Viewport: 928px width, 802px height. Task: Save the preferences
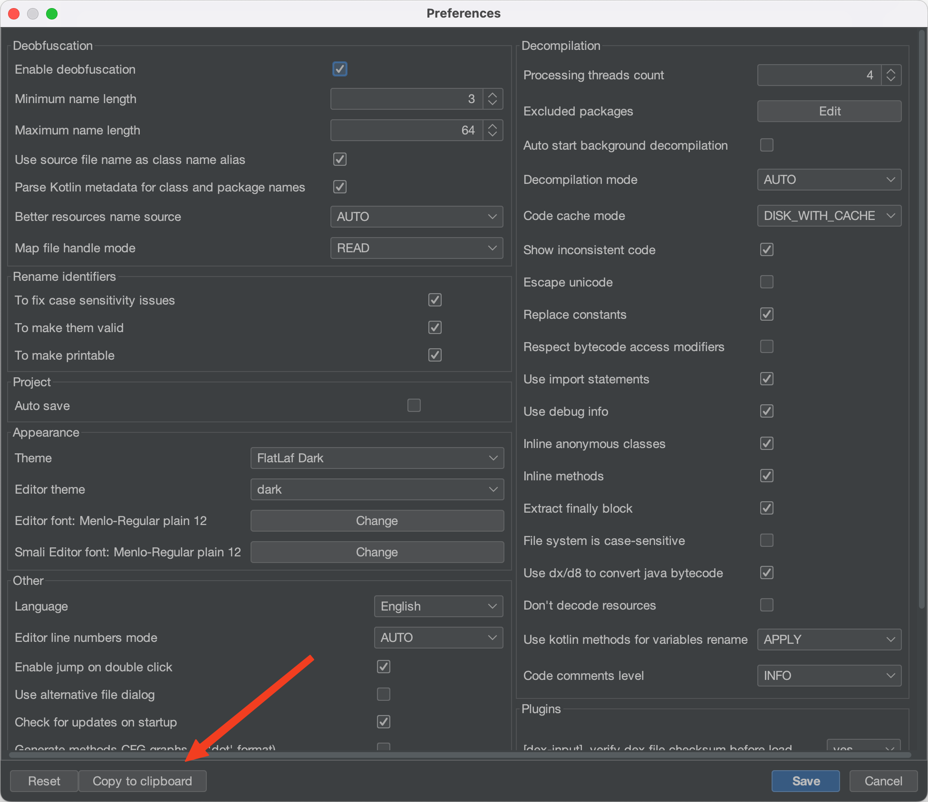coord(805,781)
